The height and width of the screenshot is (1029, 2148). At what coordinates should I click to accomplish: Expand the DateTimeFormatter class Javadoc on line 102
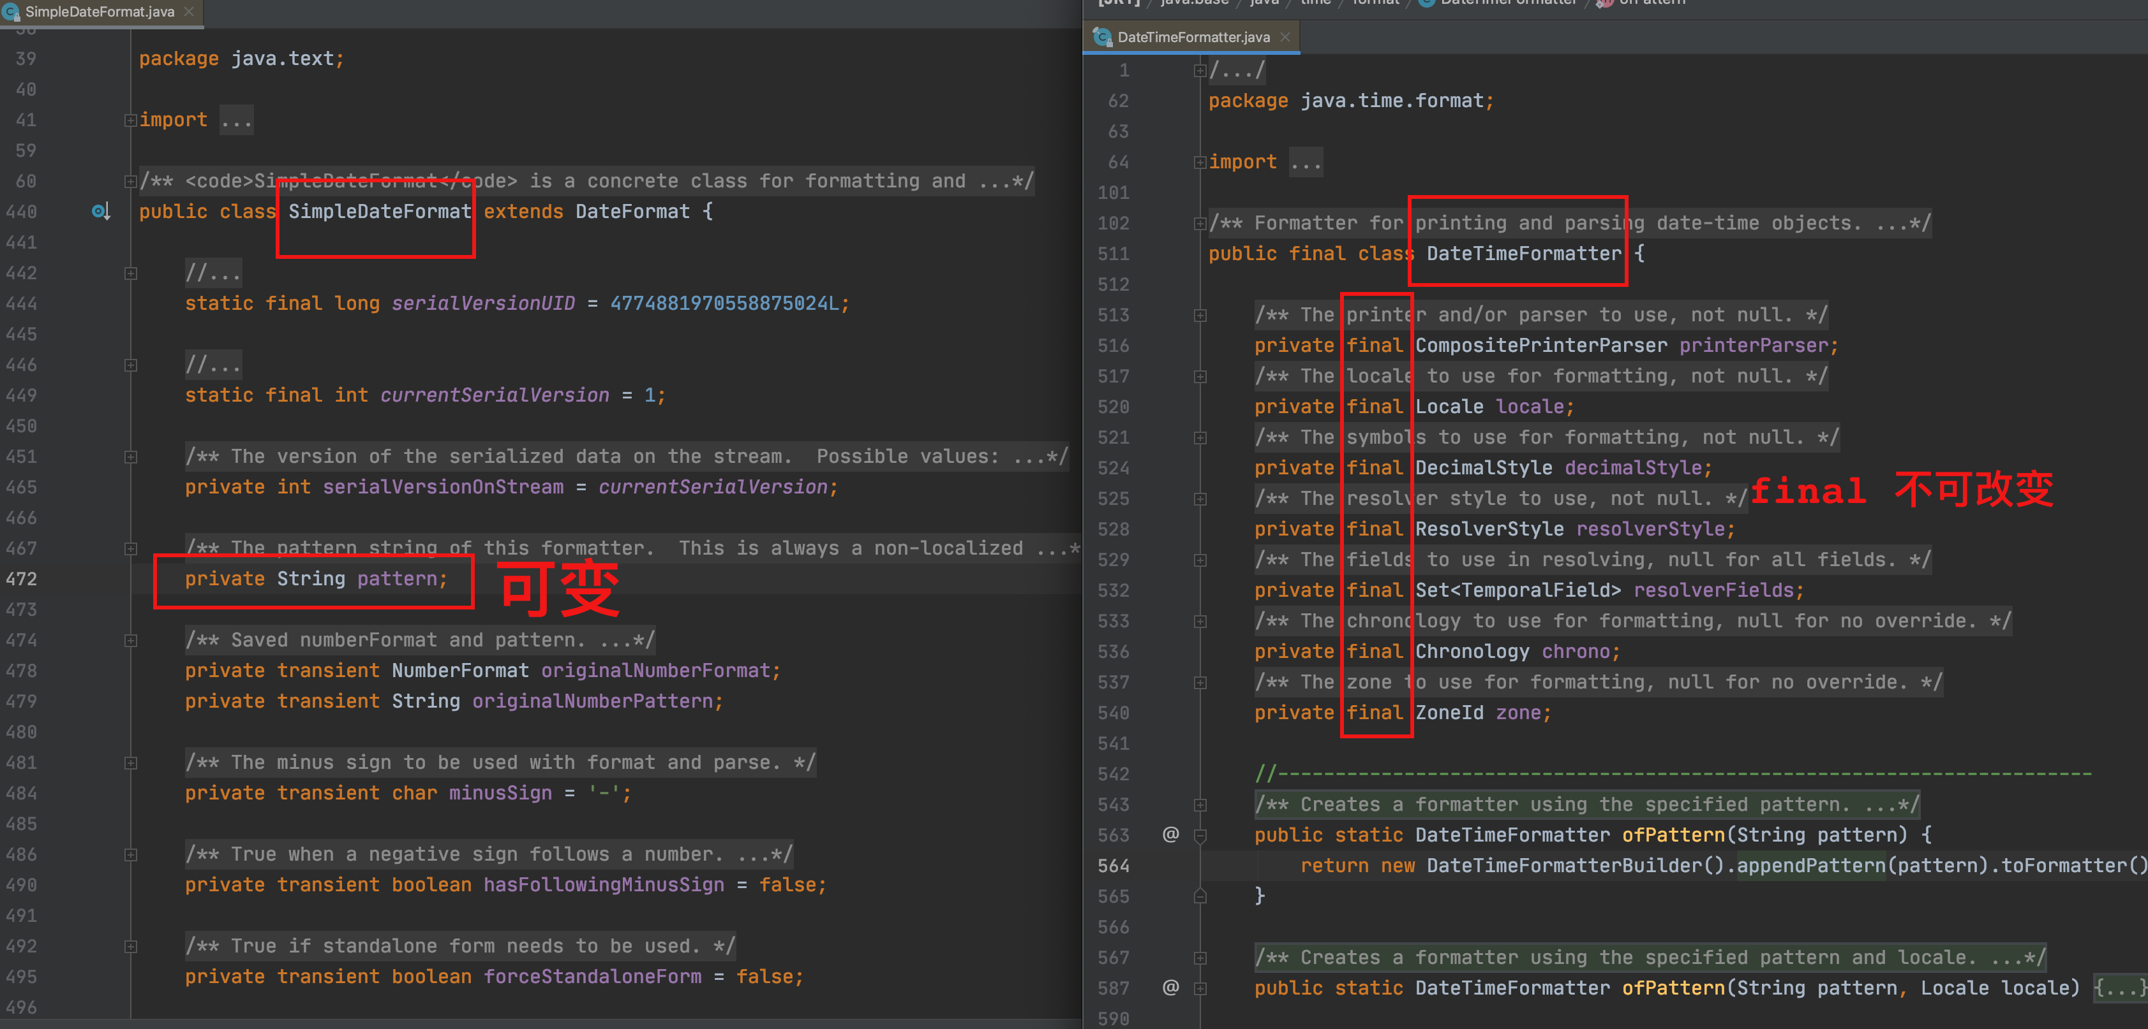1200,223
